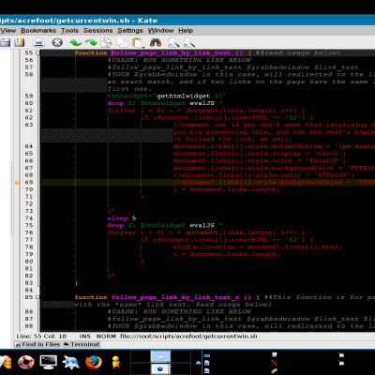Viewport: 375px width, 375px height.
Task: Click 'dcop' at the start of line 75
Action: tap(115, 225)
